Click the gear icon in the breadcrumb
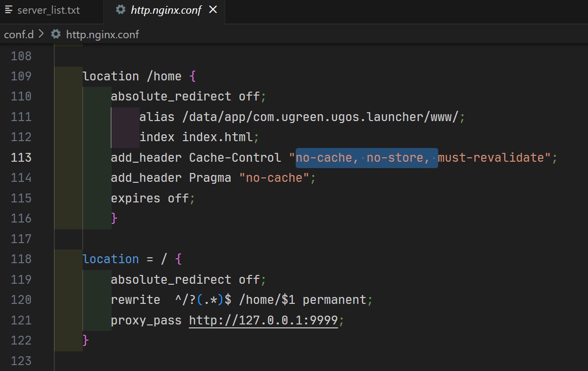The width and height of the screenshot is (588, 371). pos(56,34)
